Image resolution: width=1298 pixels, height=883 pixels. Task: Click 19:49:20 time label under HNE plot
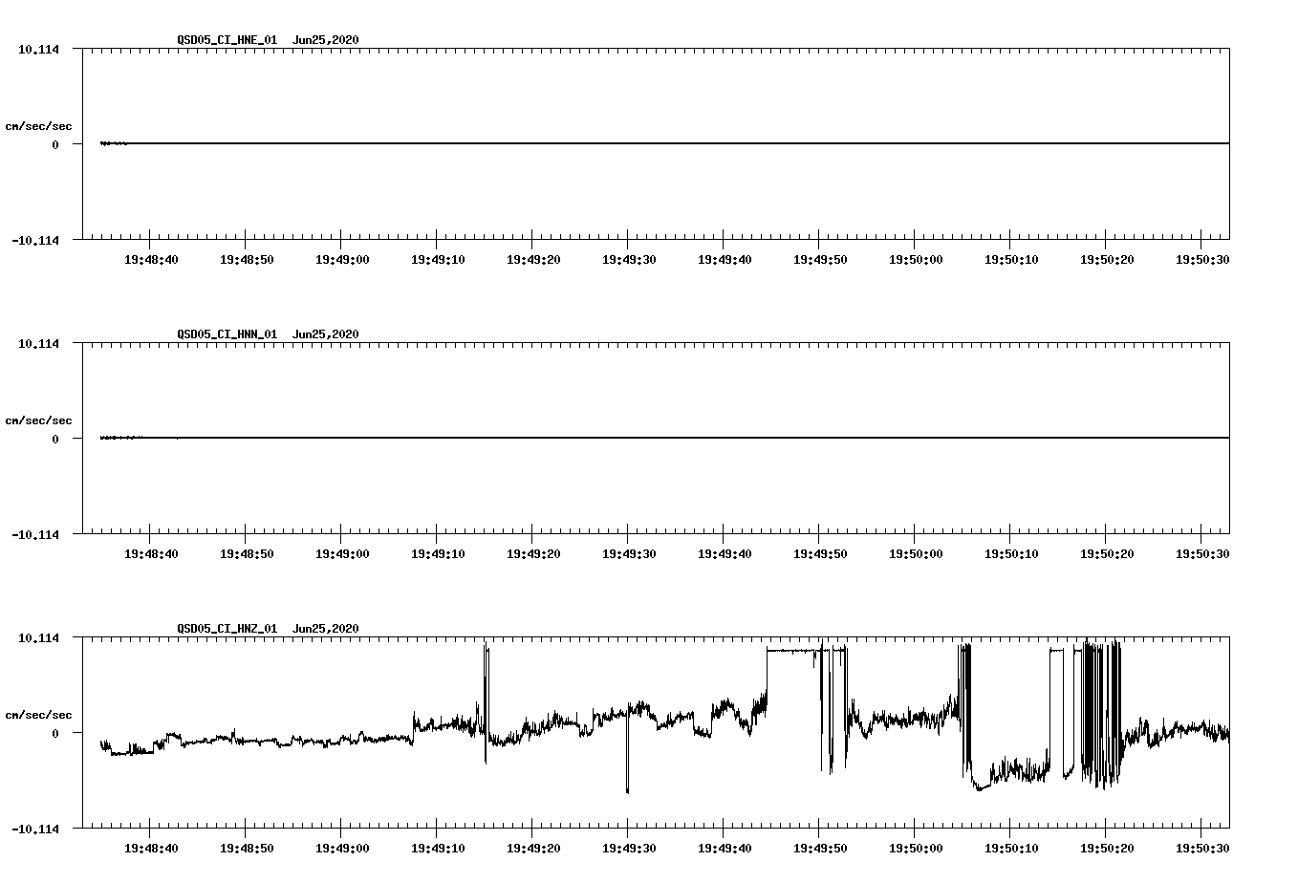pyautogui.click(x=533, y=259)
